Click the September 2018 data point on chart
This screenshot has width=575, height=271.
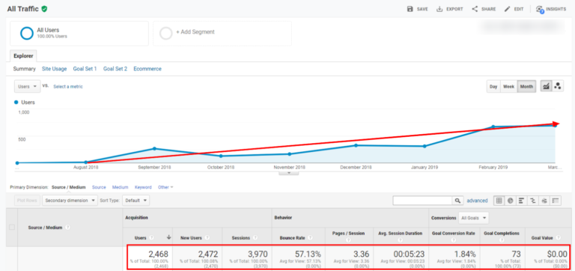point(154,148)
